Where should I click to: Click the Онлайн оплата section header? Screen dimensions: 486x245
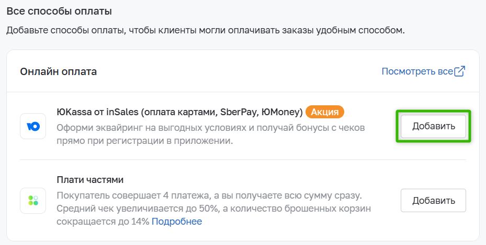click(58, 71)
